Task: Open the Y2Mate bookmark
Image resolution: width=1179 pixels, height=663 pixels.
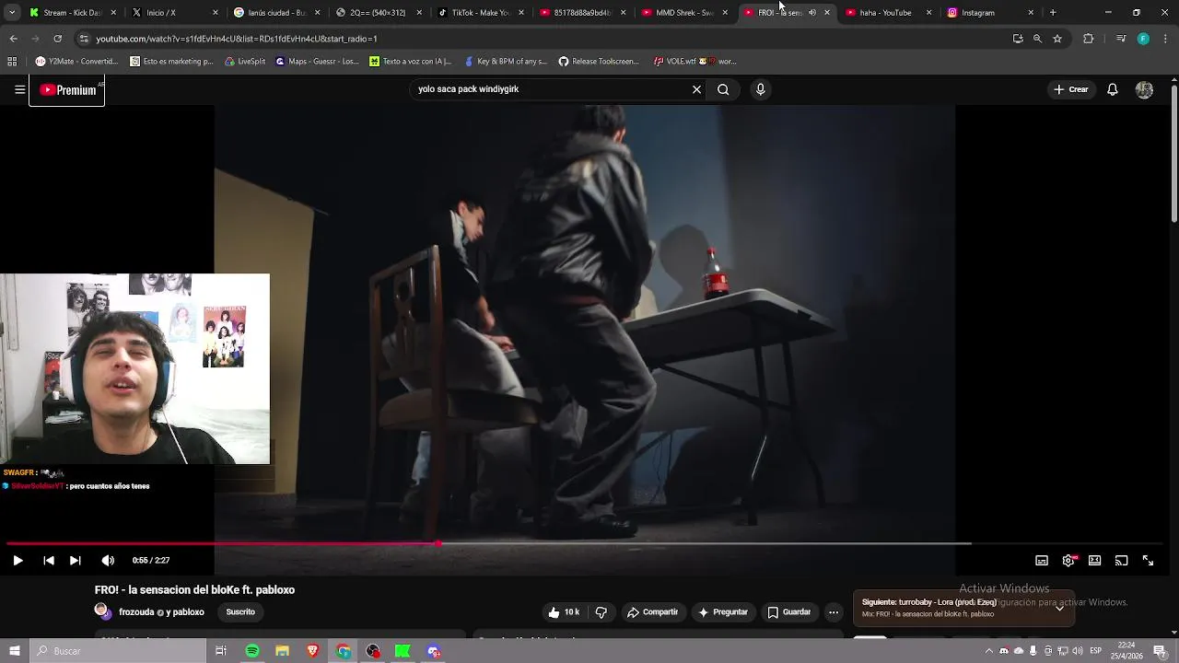Action: [x=76, y=62]
